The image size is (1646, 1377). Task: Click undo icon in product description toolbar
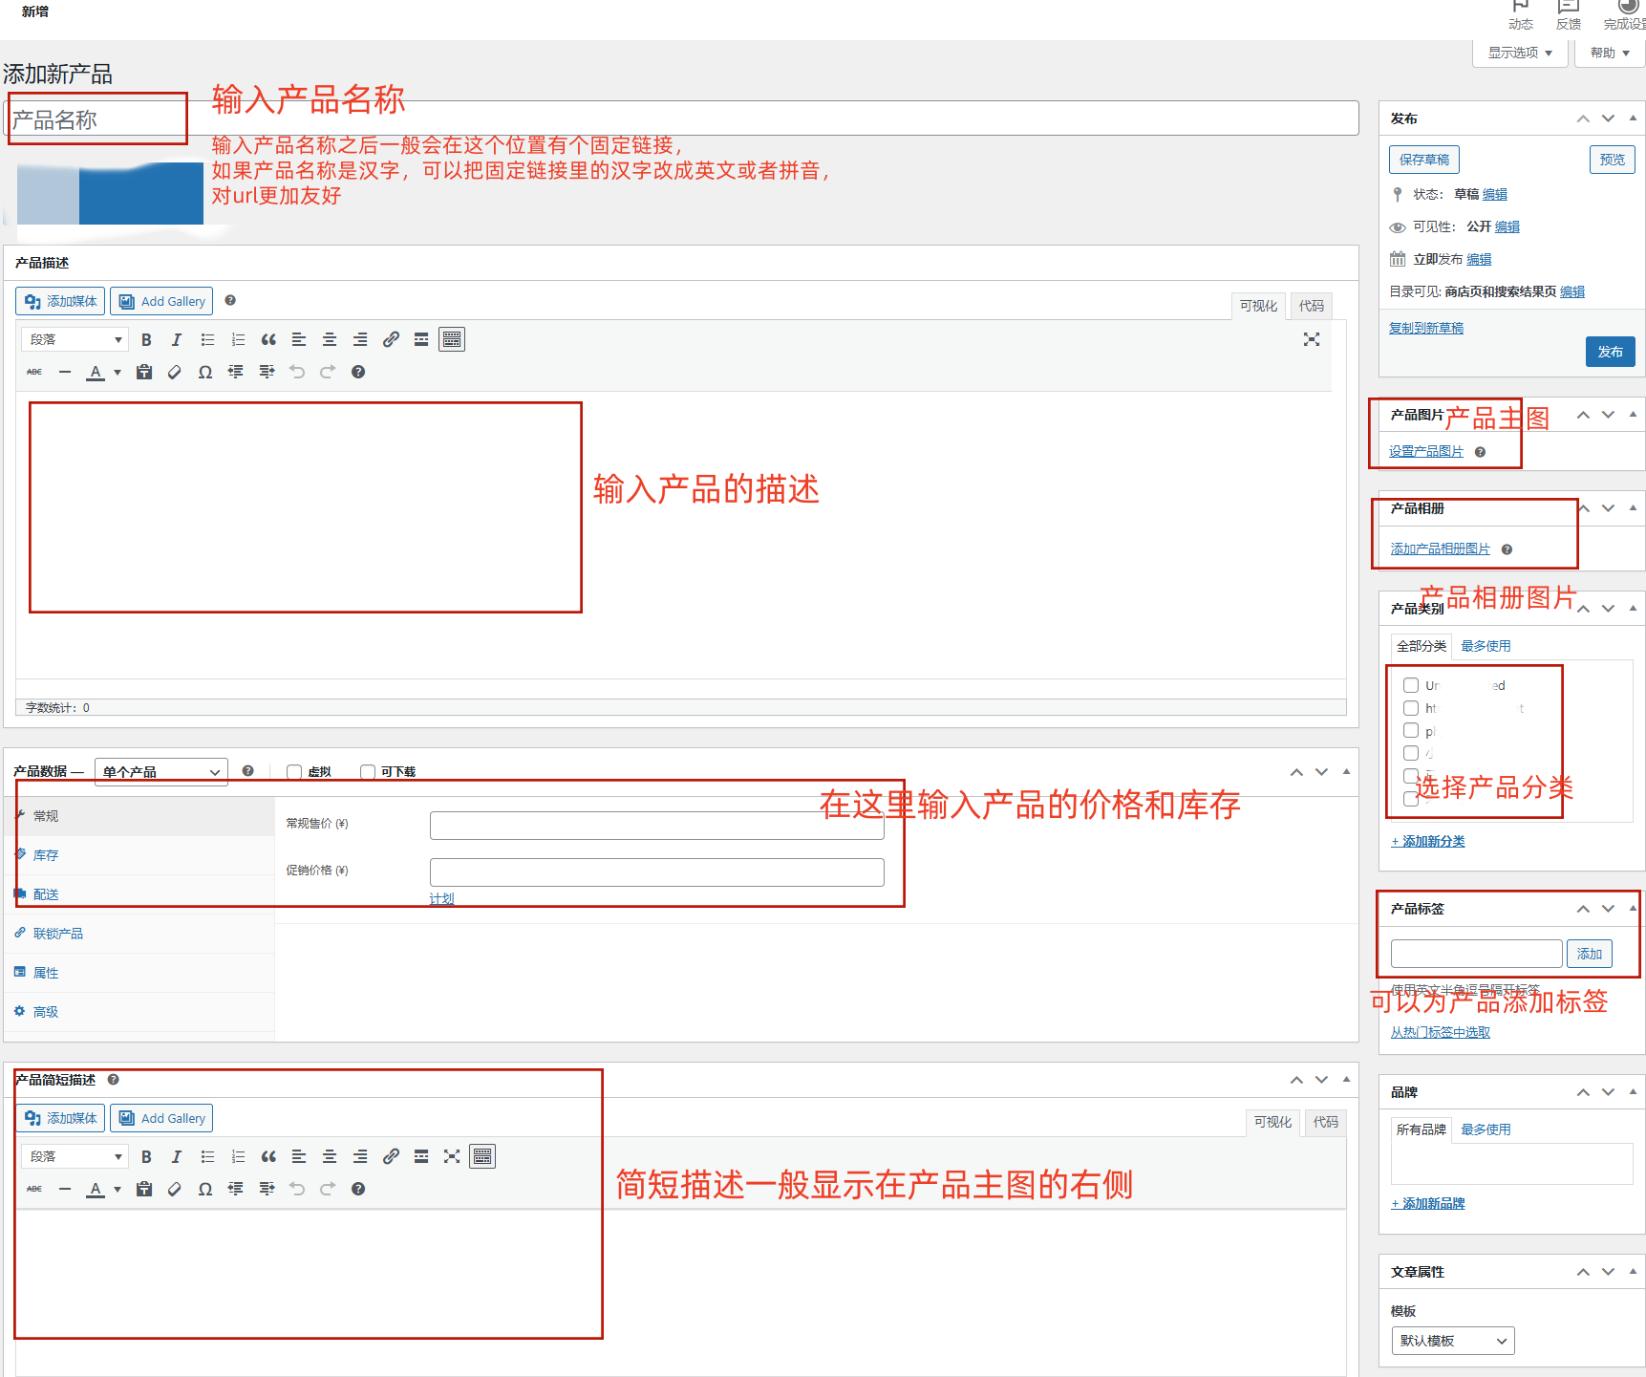[297, 373]
